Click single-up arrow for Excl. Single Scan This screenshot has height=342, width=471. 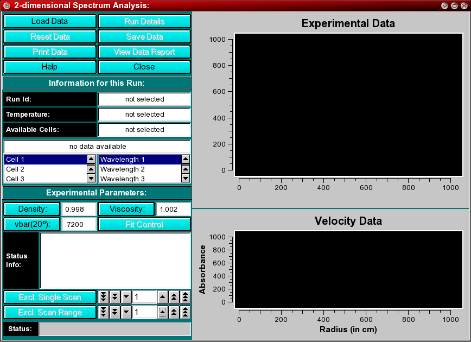click(162, 297)
